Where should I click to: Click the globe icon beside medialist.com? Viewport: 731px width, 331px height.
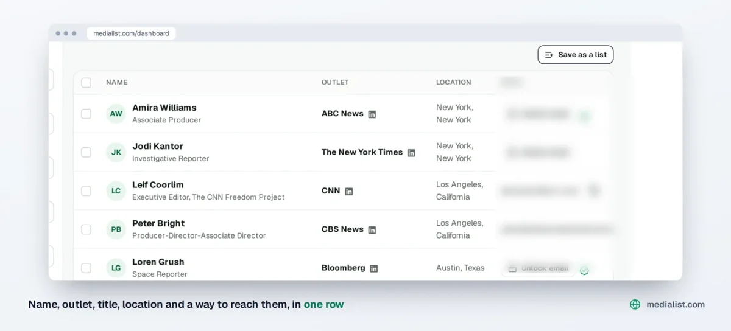point(635,304)
